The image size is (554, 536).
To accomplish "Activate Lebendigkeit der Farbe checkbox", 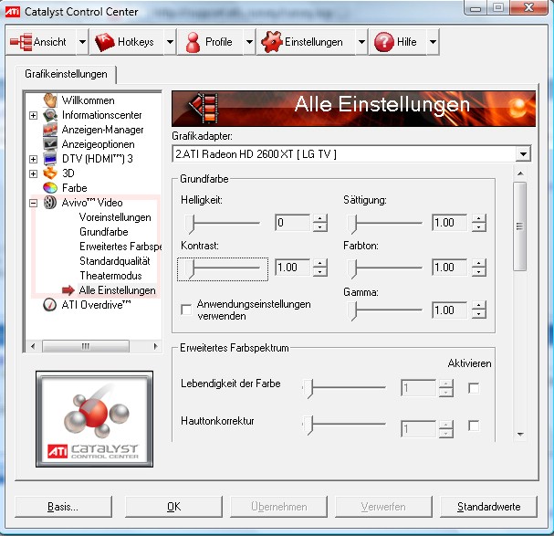I will click(x=474, y=388).
